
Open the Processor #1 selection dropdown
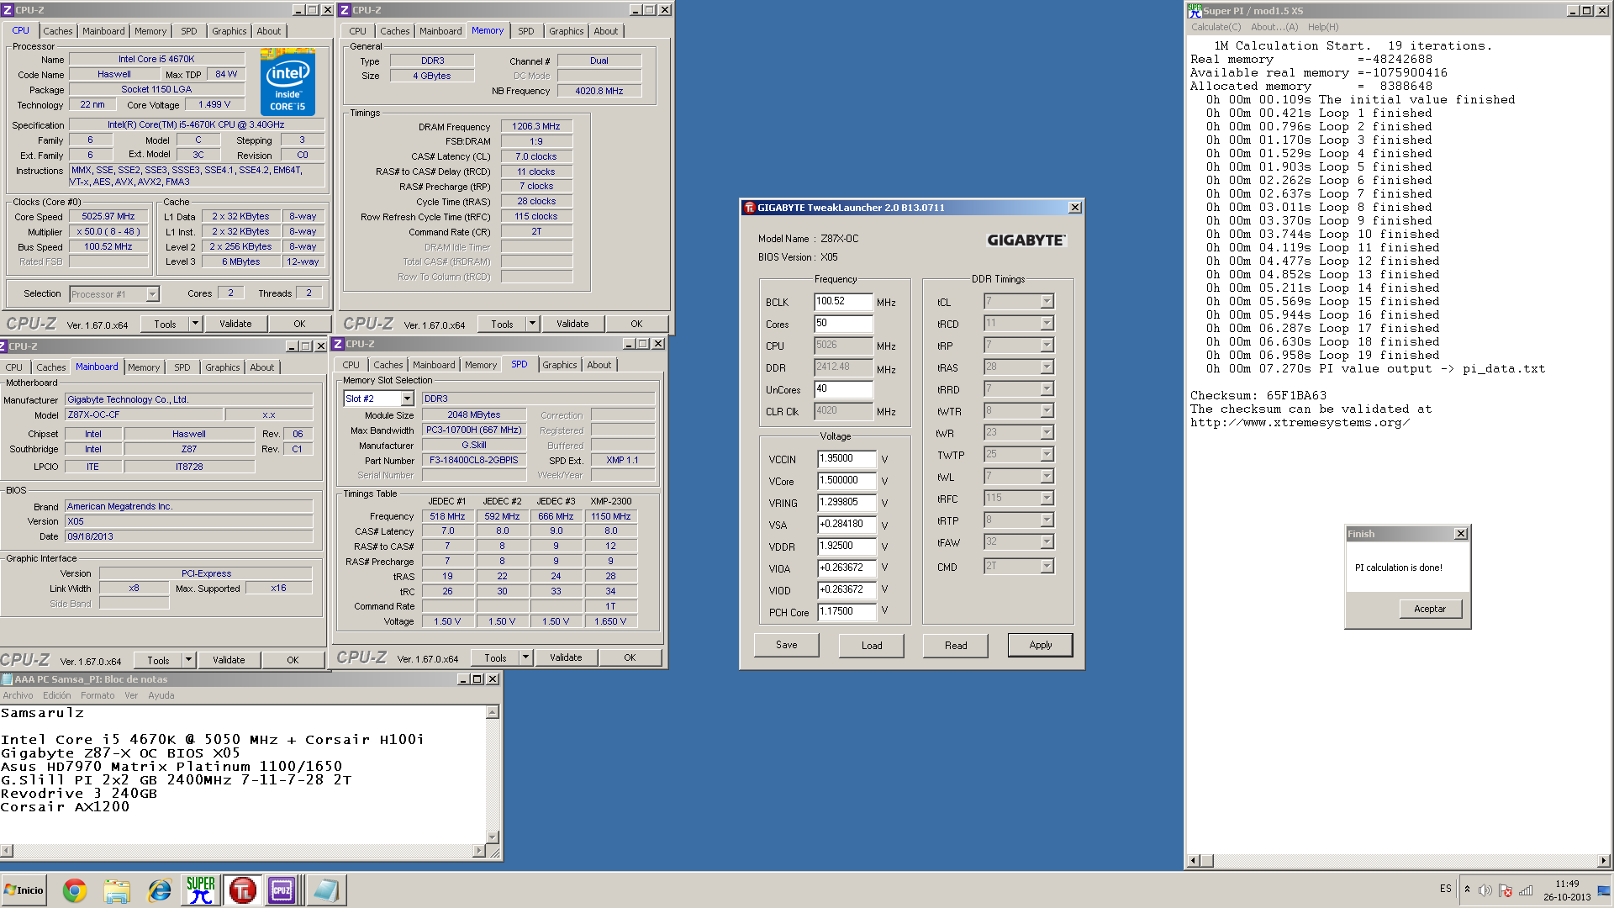click(152, 294)
